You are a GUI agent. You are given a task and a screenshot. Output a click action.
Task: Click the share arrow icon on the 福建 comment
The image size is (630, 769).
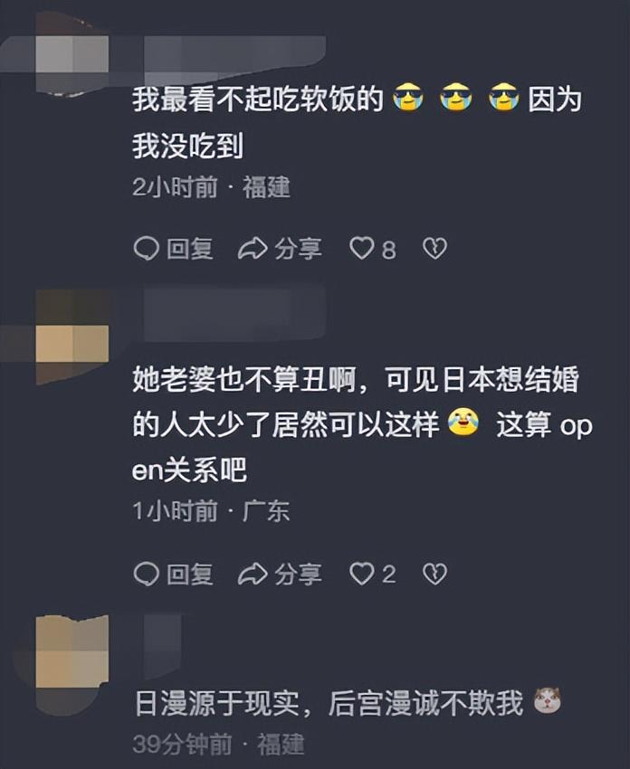click(x=253, y=249)
